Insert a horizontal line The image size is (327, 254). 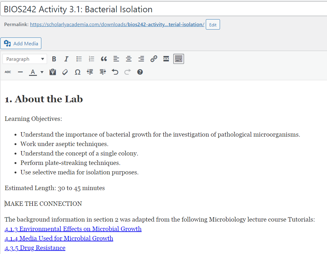tap(20, 72)
